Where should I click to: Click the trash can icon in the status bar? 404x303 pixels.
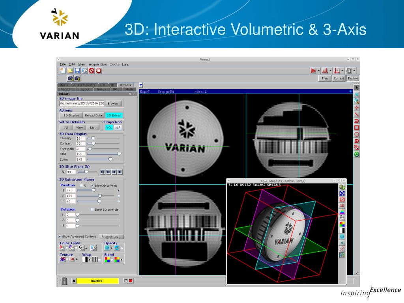point(64,281)
